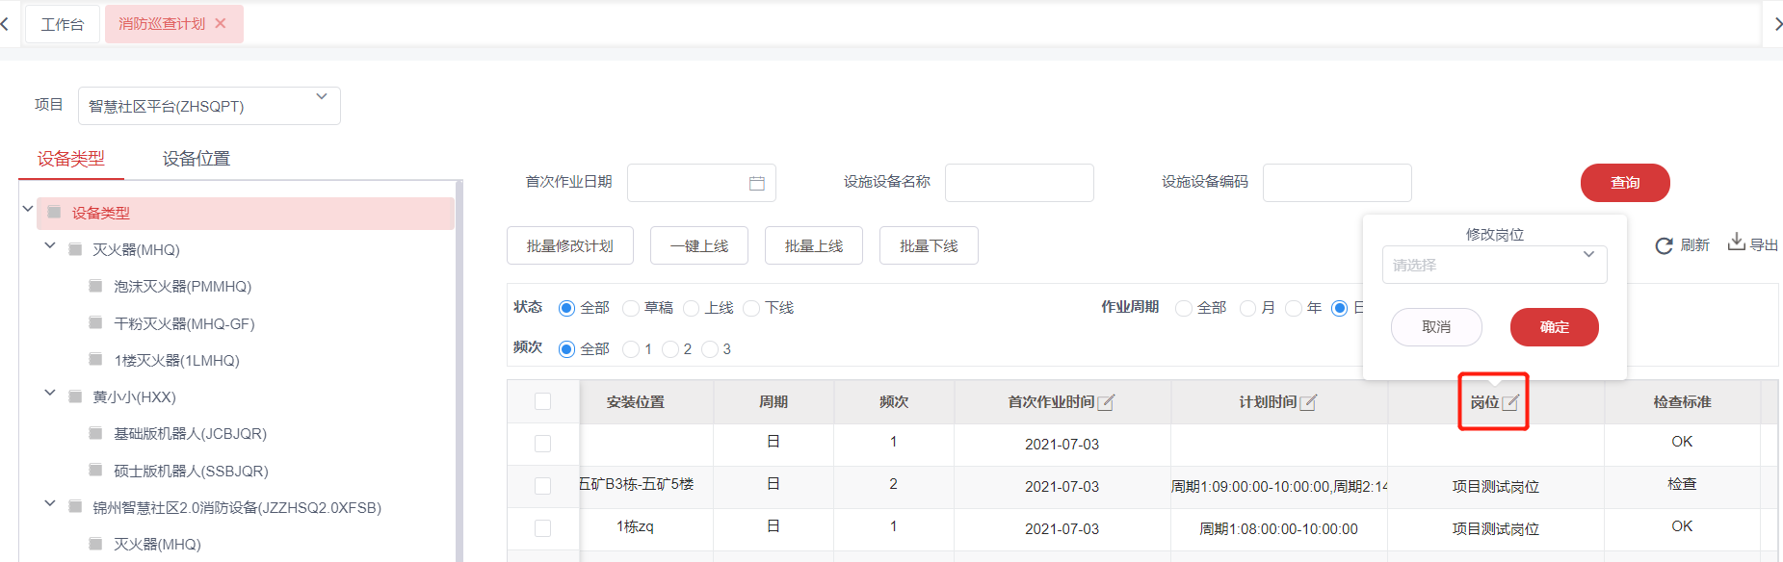Viewport: 1783px width, 562px height.
Task: Close the 消防巡查计划 tab
Action: tap(221, 23)
